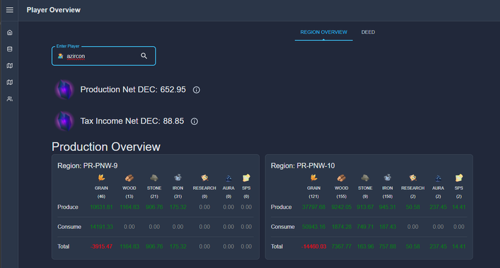500x268 pixels.
Task: Click the search magnifier in the player field
Action: coord(144,56)
